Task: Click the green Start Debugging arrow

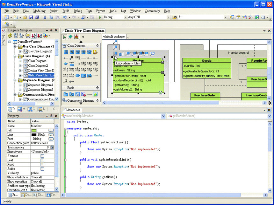Action: tap(100, 17)
